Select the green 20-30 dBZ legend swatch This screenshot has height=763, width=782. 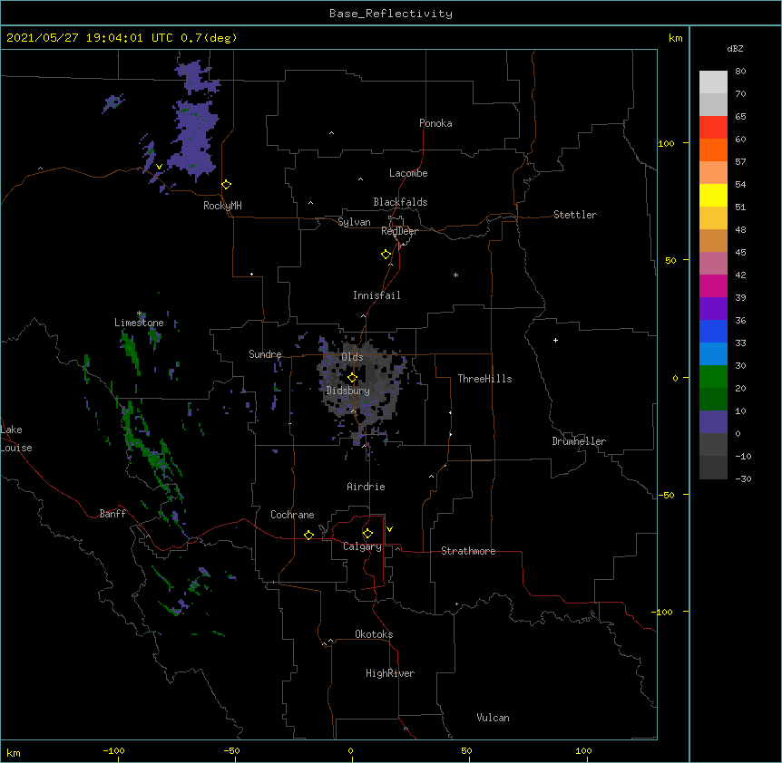[713, 377]
